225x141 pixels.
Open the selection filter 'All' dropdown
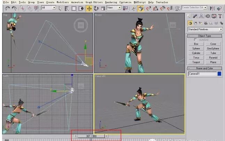pyautogui.click(x=54, y=7)
